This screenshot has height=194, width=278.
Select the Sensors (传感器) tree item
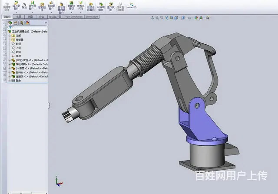pyautogui.click(x=17, y=39)
